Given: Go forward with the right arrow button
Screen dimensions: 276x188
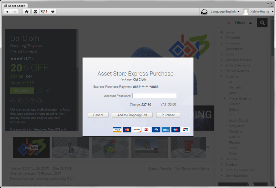Looking at the screenshot, I should 15,12.
